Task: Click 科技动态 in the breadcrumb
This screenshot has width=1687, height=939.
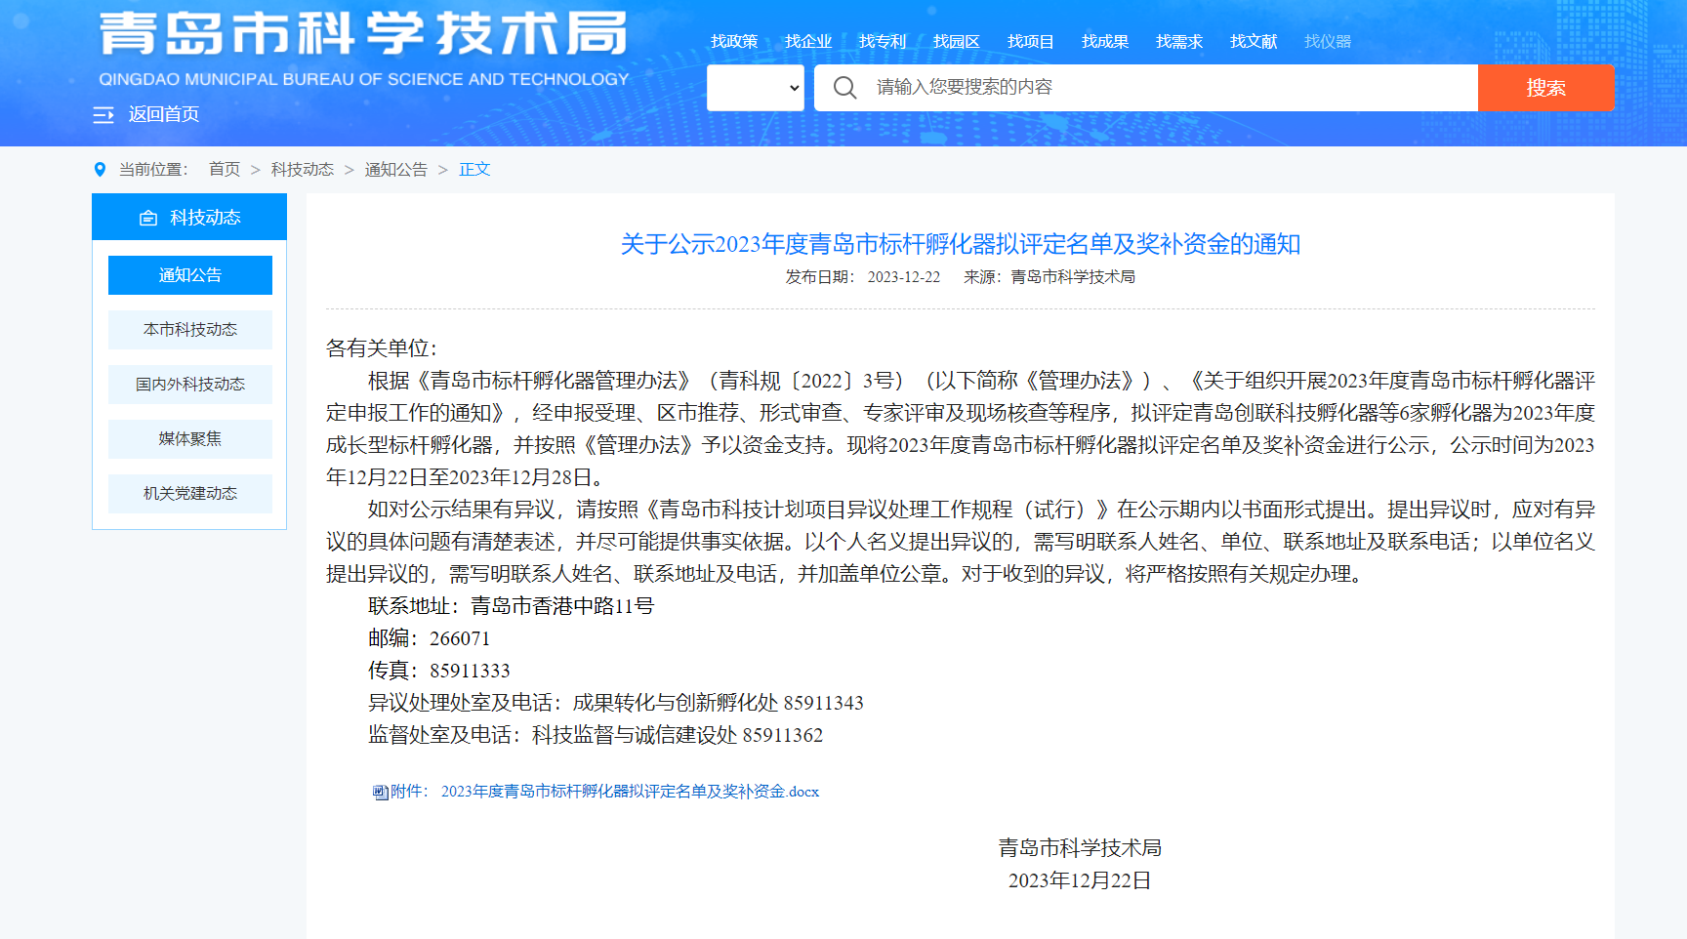Action: [303, 170]
